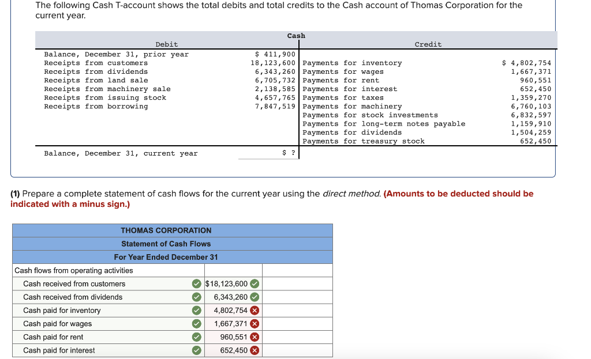Toggle the checkmark beside Cash paid for inventory label
The height and width of the screenshot is (359, 591).
(196, 310)
